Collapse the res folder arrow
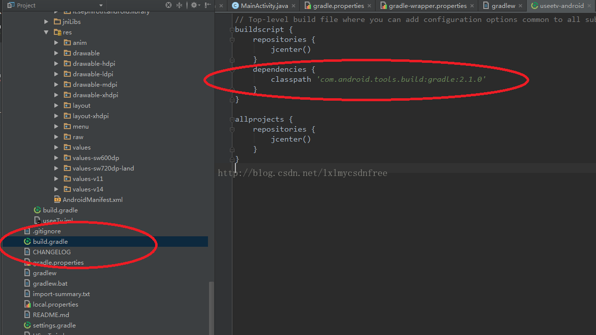 (x=46, y=32)
